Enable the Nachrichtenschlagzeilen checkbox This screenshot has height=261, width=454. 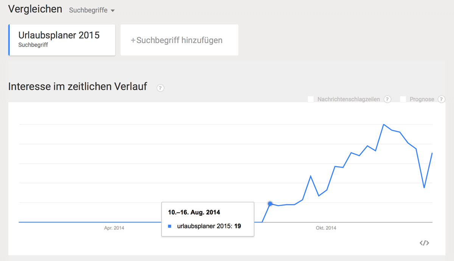click(311, 99)
